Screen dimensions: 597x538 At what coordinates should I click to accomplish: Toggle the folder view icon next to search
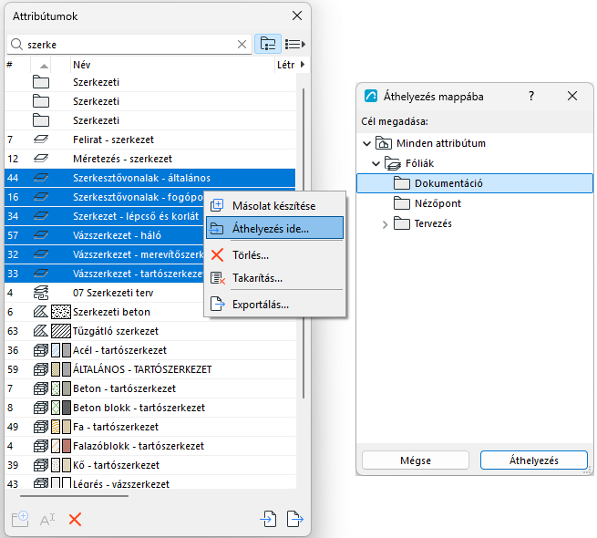tap(268, 44)
